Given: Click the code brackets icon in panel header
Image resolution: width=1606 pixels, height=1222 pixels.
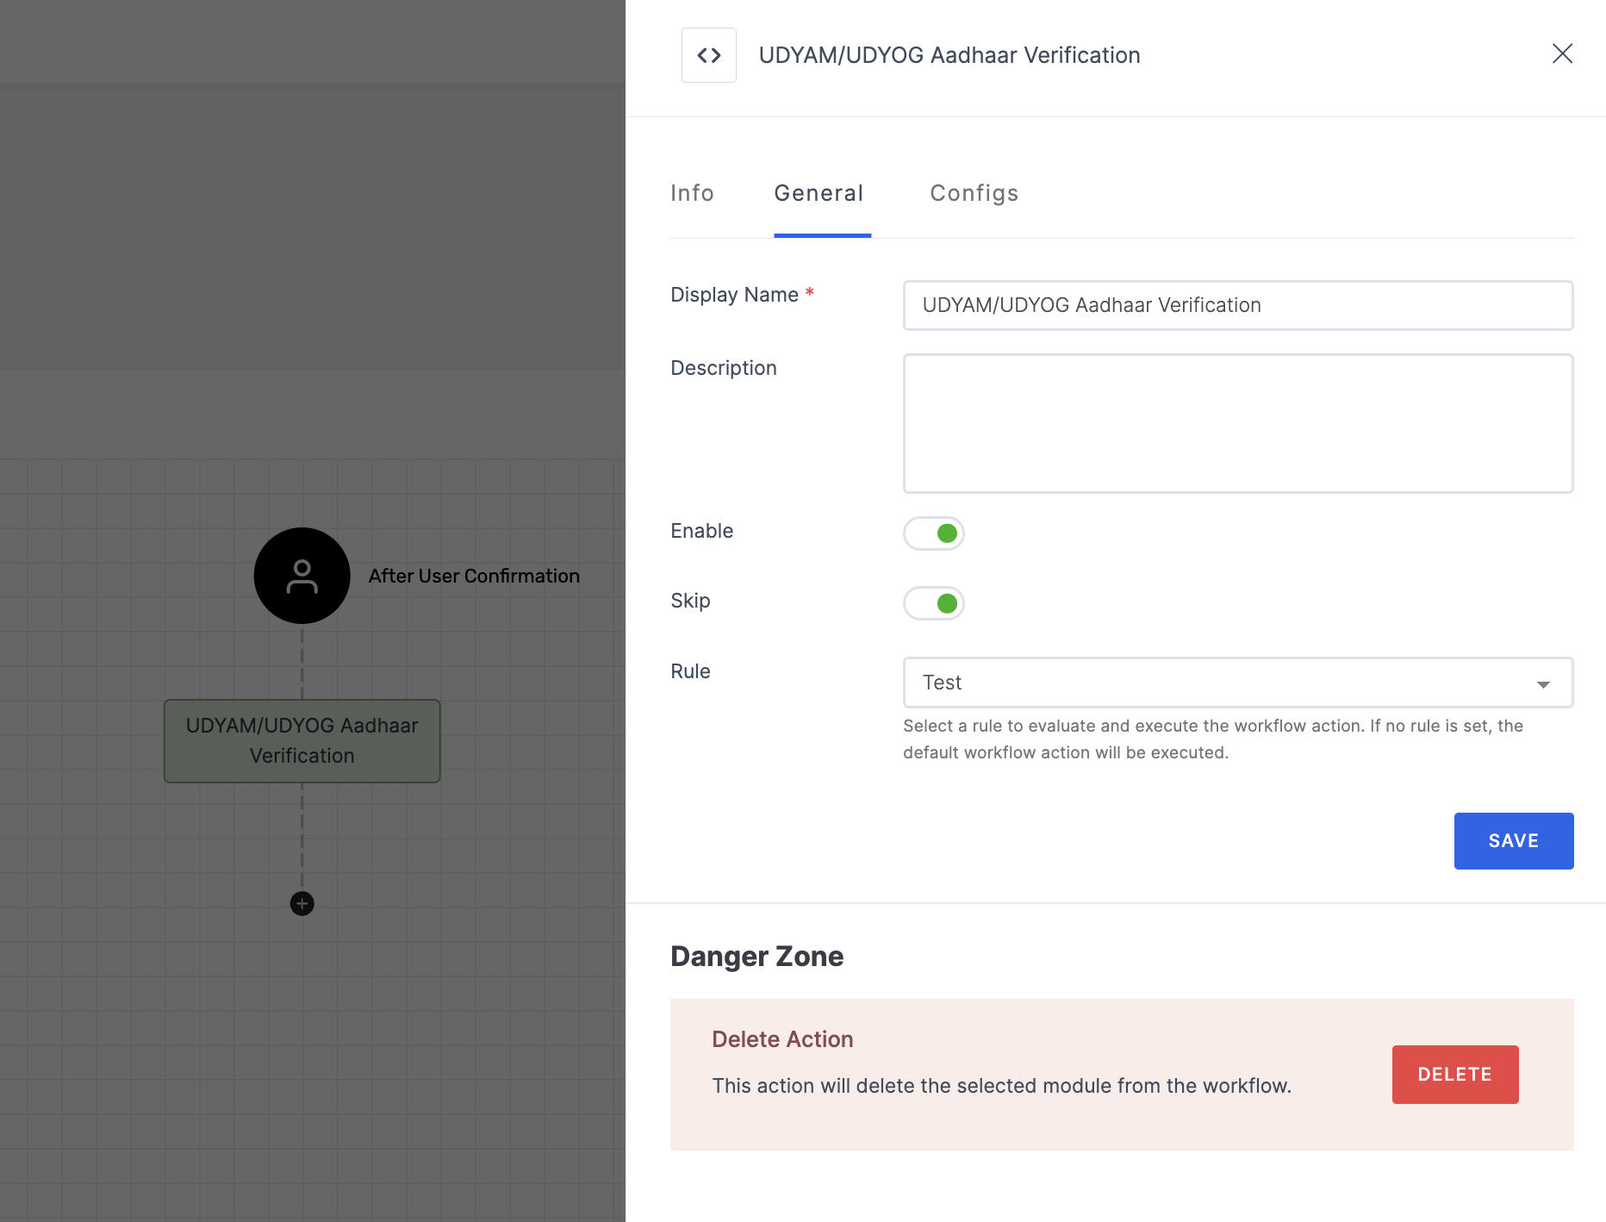Looking at the screenshot, I should (x=708, y=55).
